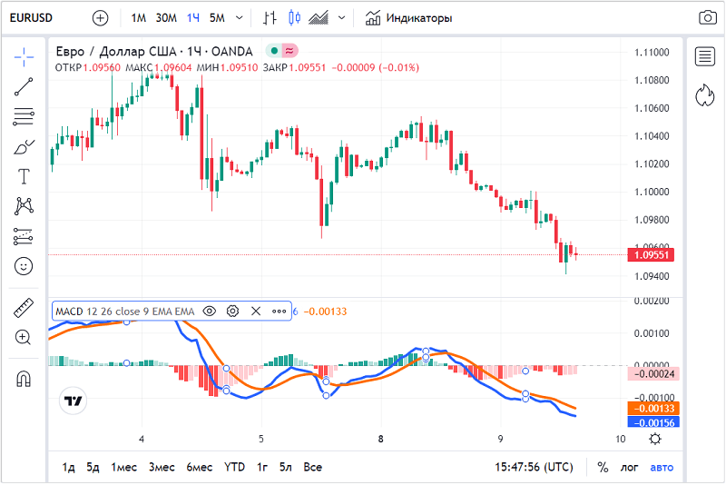Open the hot ideas flame icon

(705, 95)
